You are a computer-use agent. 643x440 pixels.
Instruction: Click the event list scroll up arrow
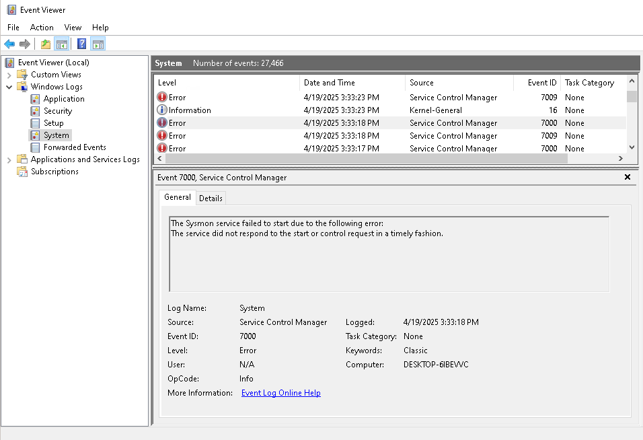click(x=632, y=81)
